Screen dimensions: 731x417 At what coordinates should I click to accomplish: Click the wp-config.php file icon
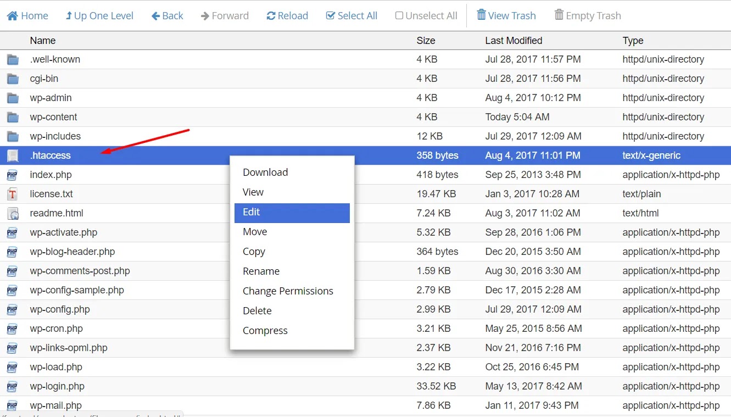pyautogui.click(x=13, y=309)
